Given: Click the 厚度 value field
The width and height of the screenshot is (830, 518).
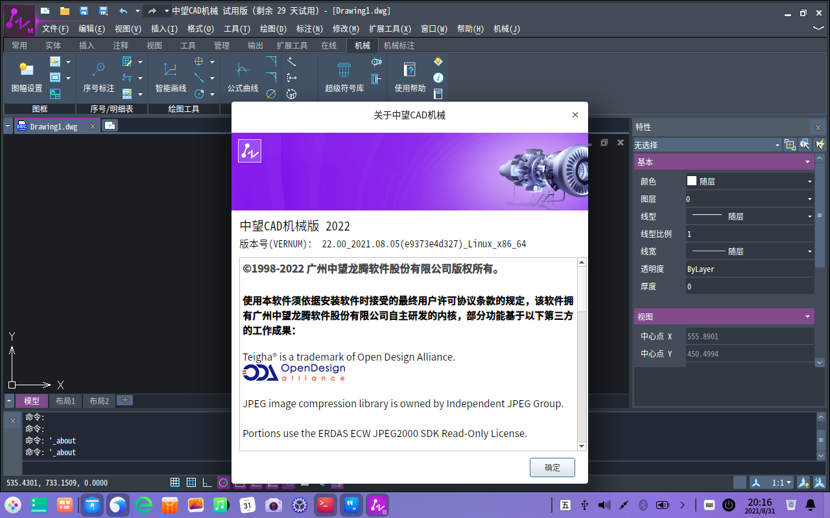Looking at the screenshot, I should (750, 286).
